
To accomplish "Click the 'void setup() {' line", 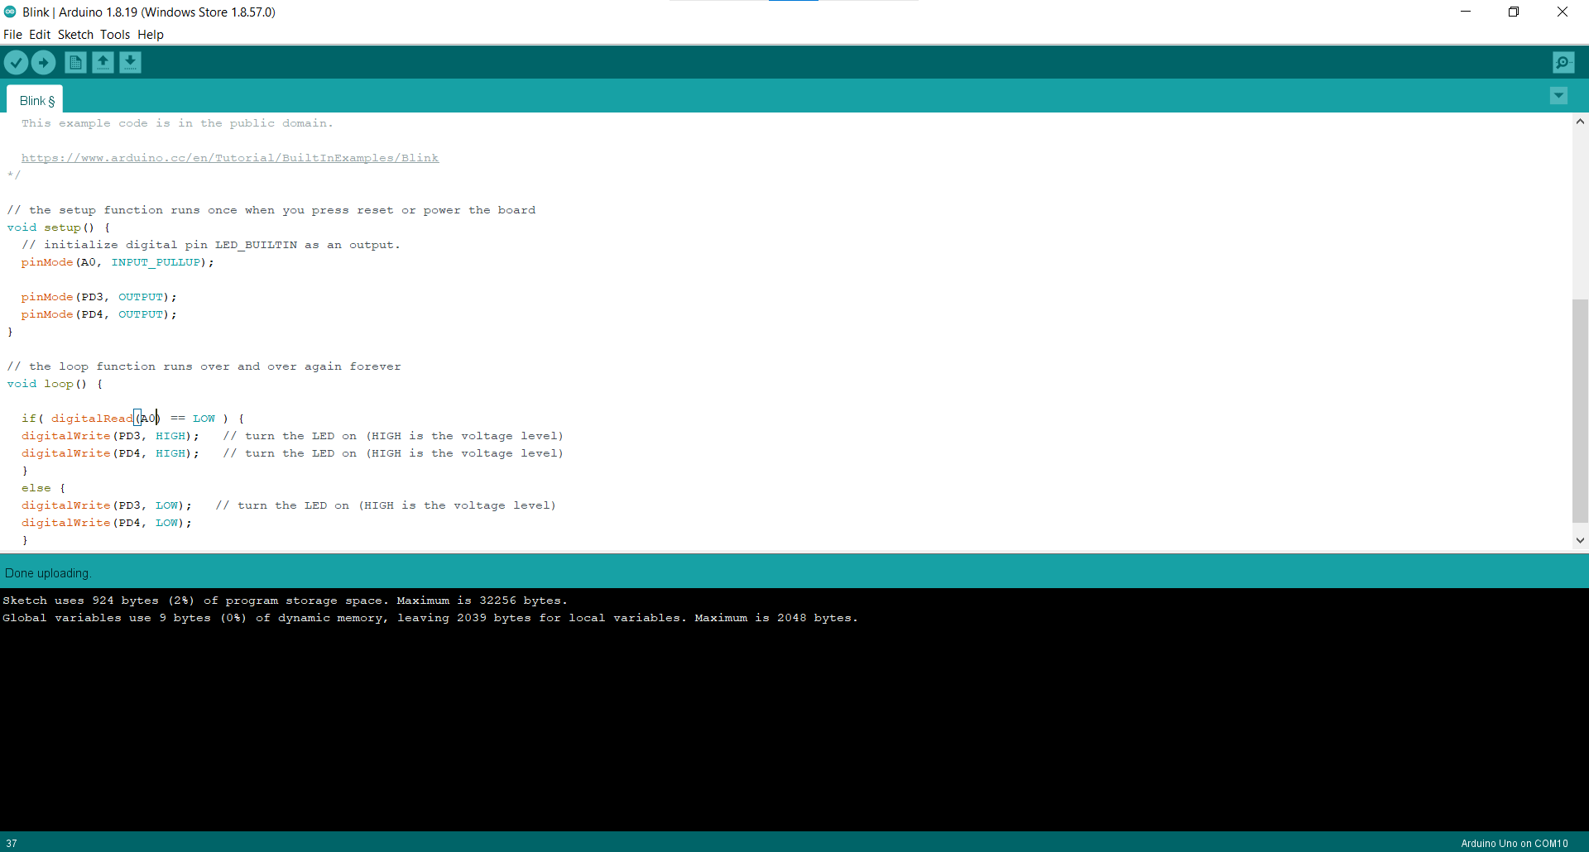I will (59, 227).
